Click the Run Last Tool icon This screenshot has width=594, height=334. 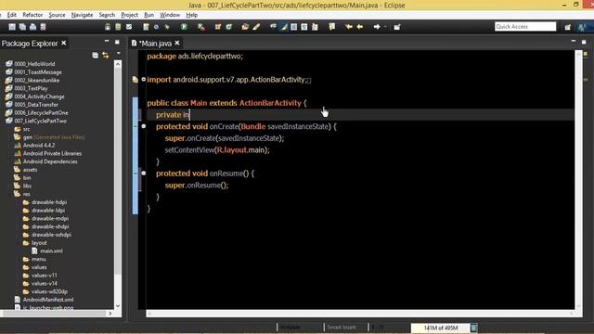201,27
